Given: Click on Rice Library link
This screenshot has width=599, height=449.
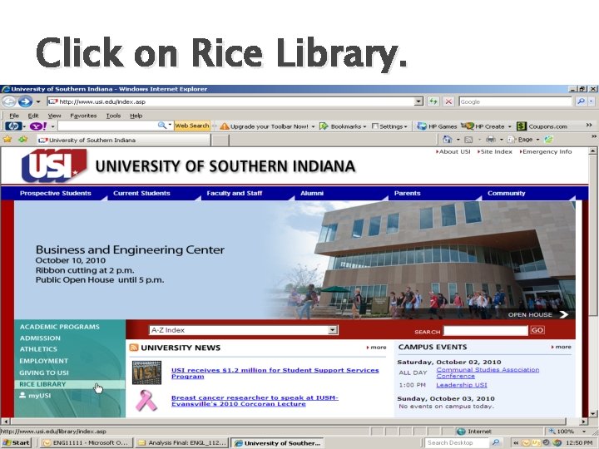Looking at the screenshot, I should (42, 384).
